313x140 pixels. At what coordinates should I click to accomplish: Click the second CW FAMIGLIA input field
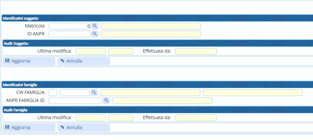pyautogui.click(x=75, y=93)
